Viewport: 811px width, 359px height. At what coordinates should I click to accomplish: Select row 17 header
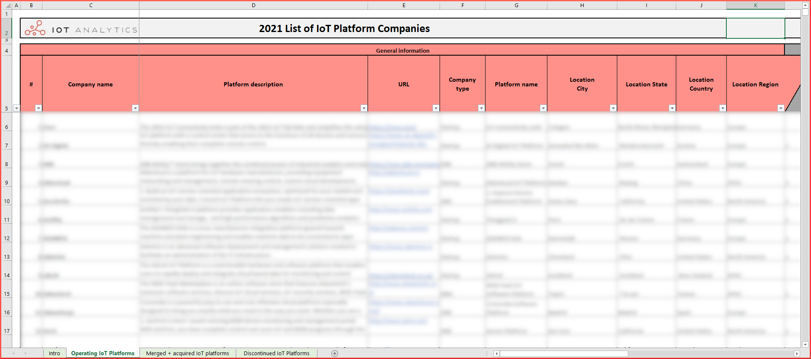click(x=6, y=326)
